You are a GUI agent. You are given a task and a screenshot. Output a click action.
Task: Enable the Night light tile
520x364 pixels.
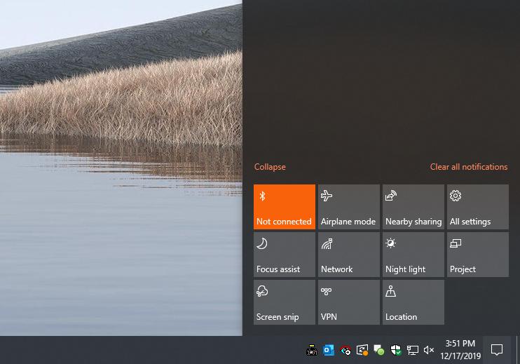tap(413, 255)
